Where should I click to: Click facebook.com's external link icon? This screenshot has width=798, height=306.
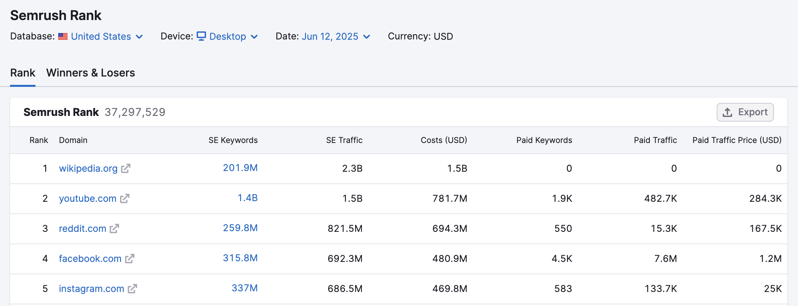click(x=130, y=259)
